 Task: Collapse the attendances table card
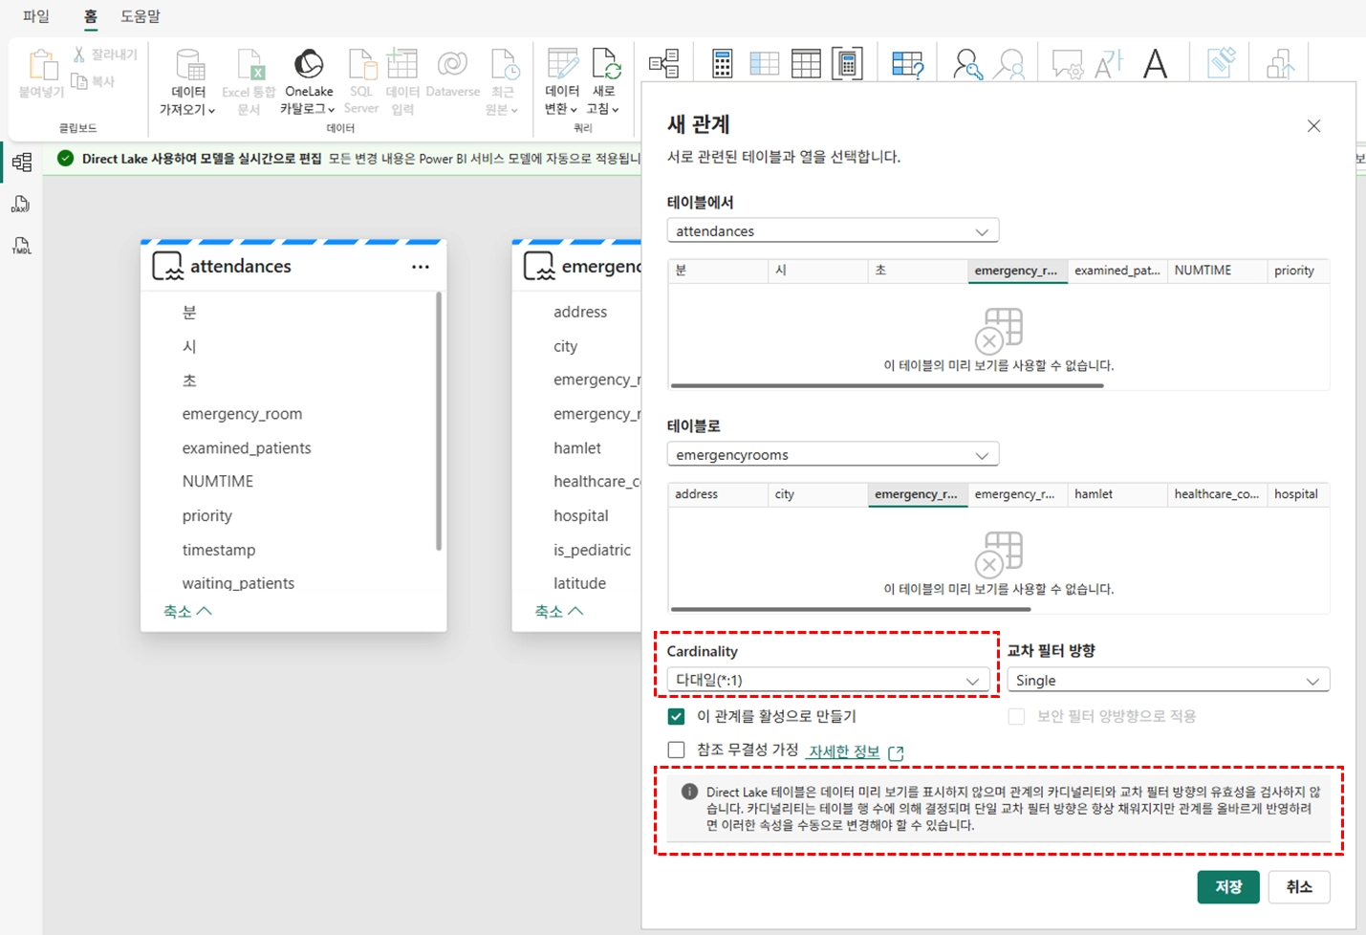(x=187, y=611)
